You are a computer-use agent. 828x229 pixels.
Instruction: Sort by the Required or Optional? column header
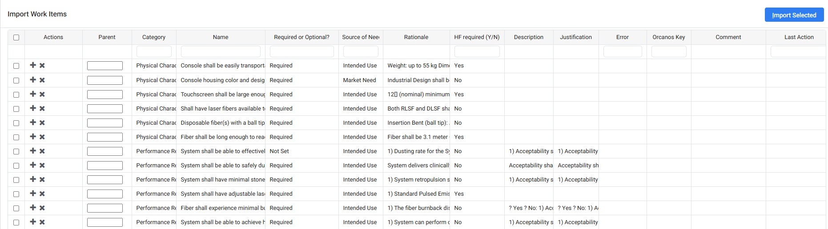coord(301,37)
